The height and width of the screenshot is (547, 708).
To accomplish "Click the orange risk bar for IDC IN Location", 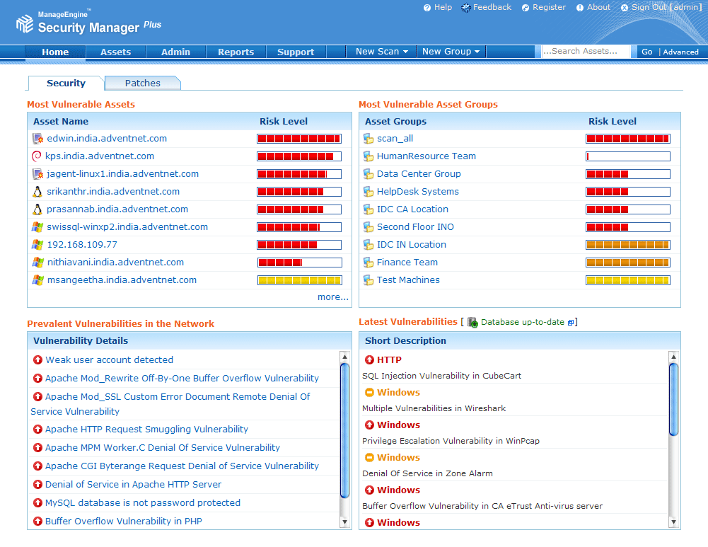I will [x=627, y=245].
